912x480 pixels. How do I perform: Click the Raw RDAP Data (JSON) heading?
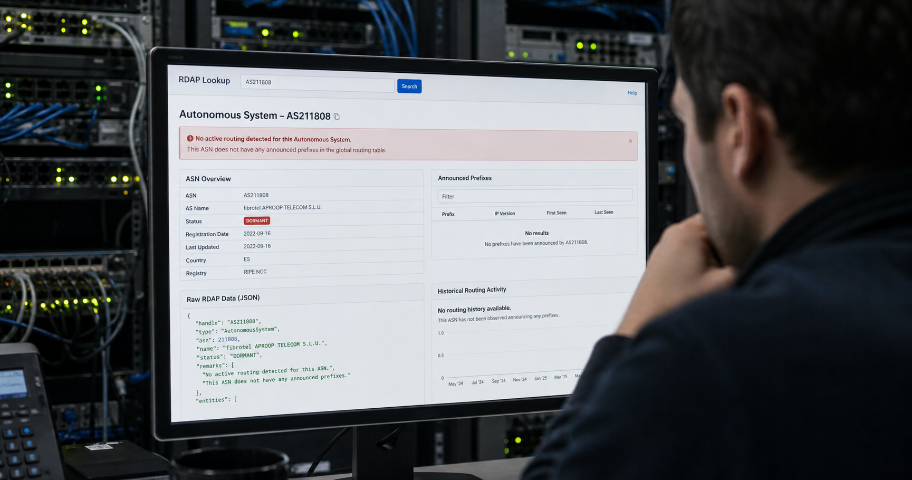pos(223,299)
